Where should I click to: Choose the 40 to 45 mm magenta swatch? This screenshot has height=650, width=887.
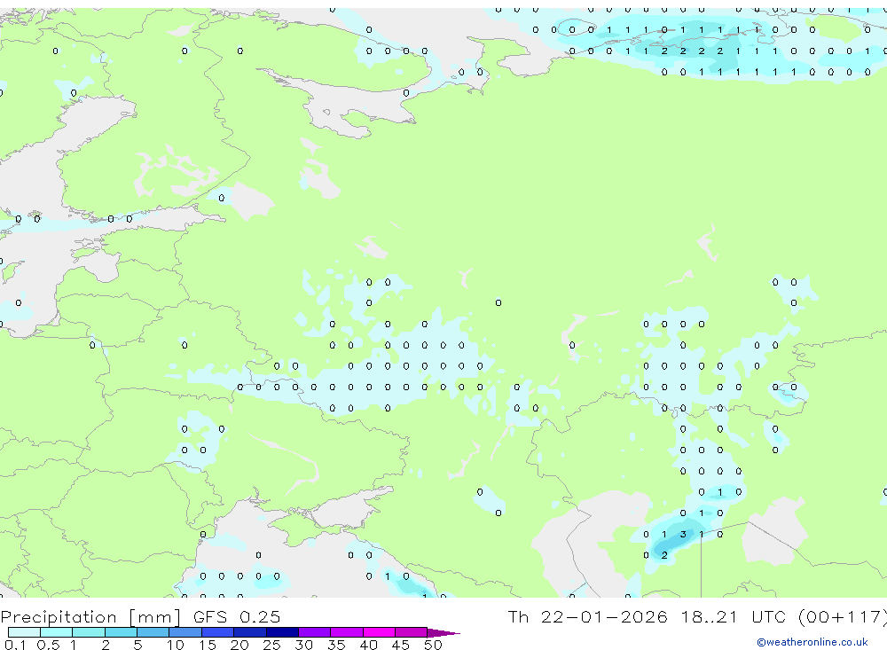(x=379, y=632)
